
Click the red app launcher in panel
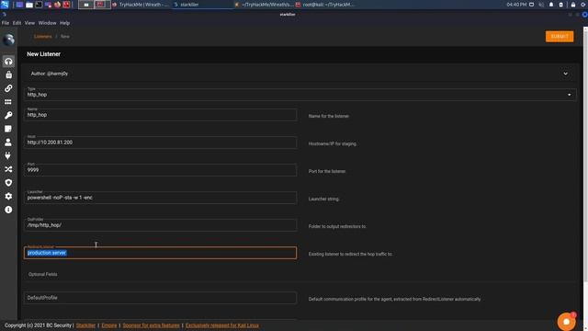[x=66, y=5]
